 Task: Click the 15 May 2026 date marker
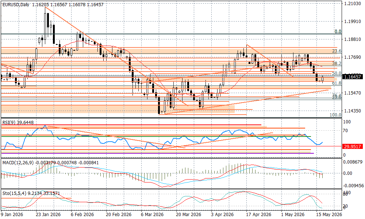pyautogui.click(x=329, y=214)
